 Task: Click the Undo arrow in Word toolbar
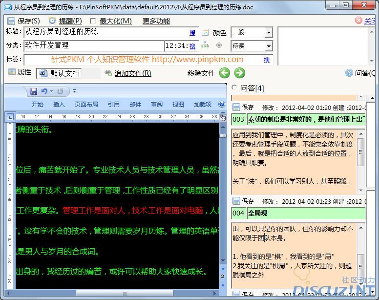[44, 91]
